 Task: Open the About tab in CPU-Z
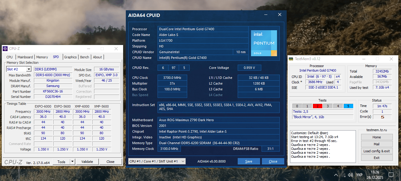pyautogui.click(x=97, y=57)
